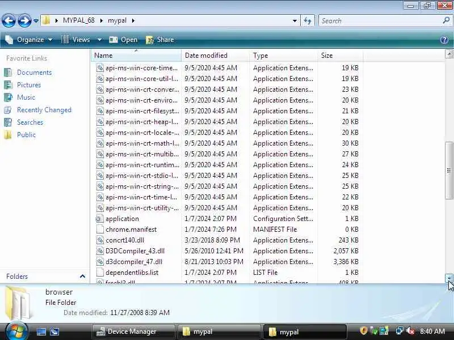Click the icon of chrome.manifest file

point(100,229)
